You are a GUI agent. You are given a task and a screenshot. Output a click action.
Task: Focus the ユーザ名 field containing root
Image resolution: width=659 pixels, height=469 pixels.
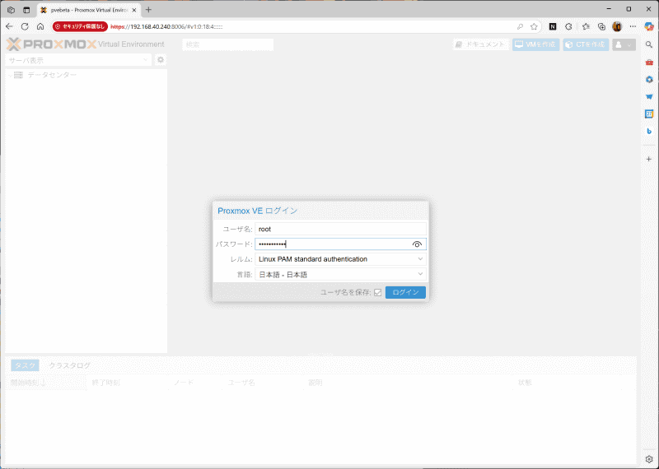340,229
